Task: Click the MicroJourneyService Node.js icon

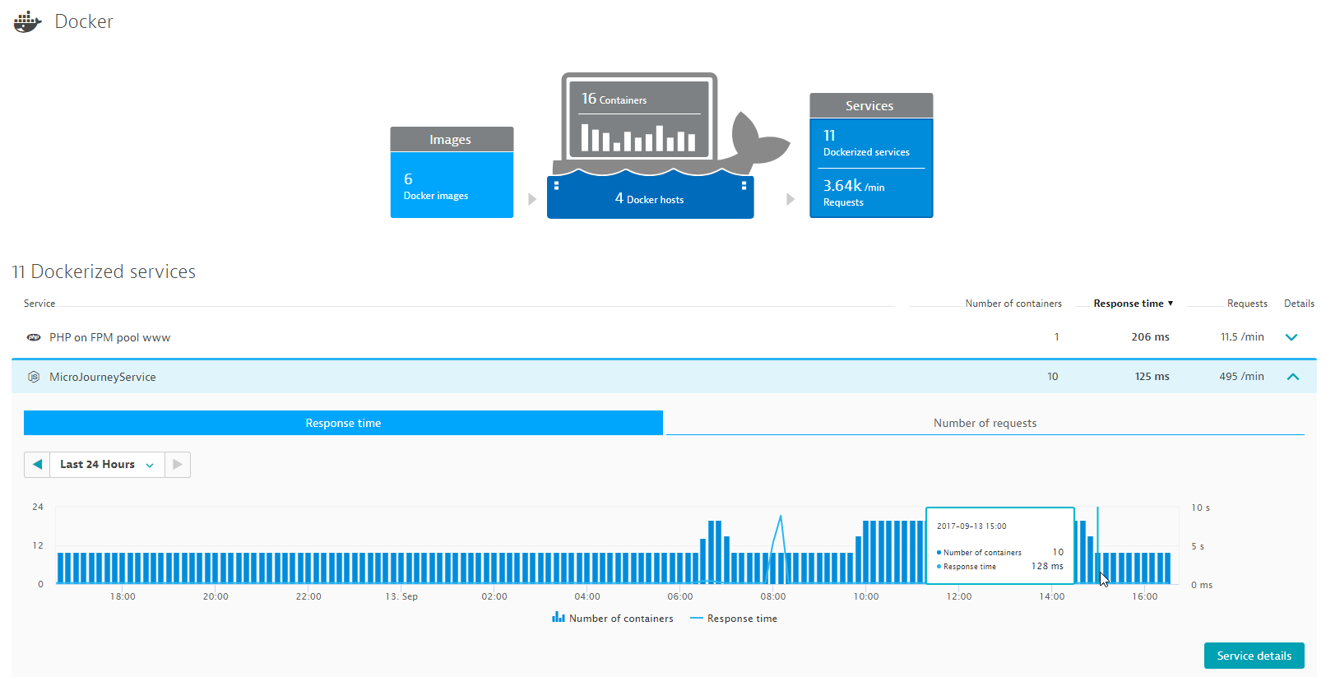Action: click(x=34, y=377)
